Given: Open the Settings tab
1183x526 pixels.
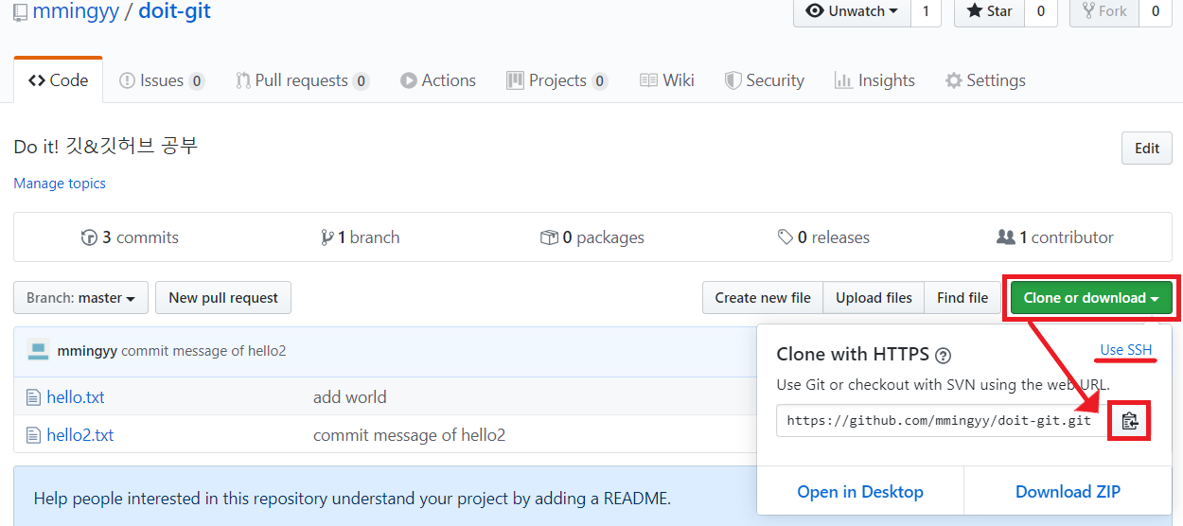Looking at the screenshot, I should 985,80.
